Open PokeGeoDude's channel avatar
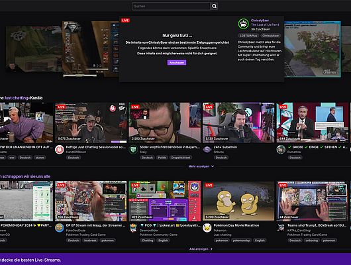Viewport: 351px width, 265px height. coord(60,228)
